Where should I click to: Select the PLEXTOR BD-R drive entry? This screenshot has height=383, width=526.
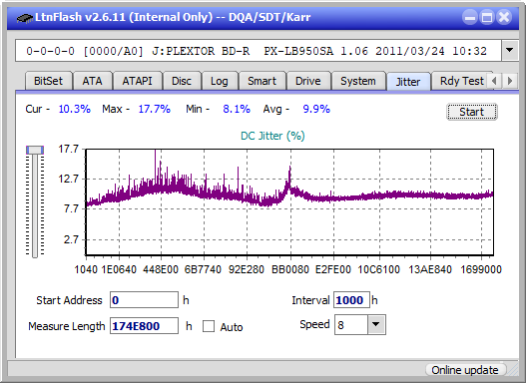(258, 51)
